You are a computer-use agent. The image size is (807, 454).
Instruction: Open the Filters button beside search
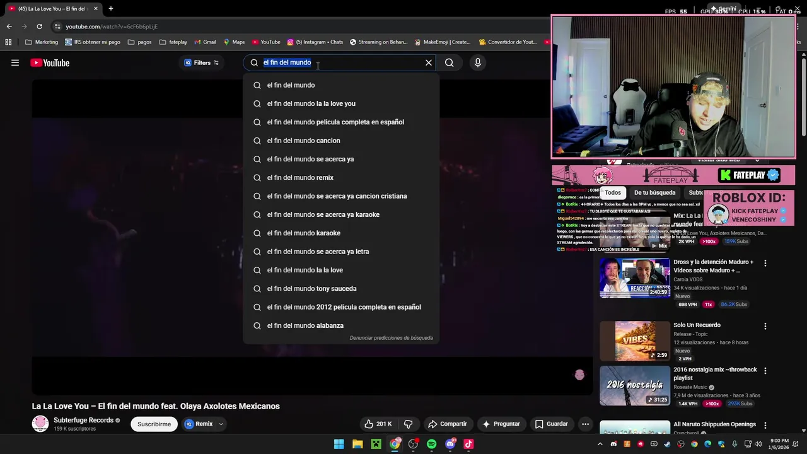[x=202, y=62]
